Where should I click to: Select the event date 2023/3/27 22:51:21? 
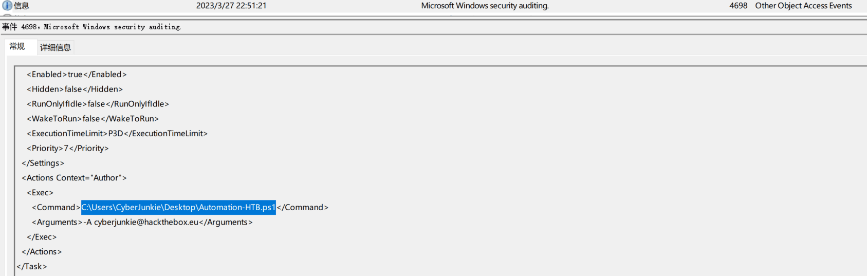(x=231, y=6)
